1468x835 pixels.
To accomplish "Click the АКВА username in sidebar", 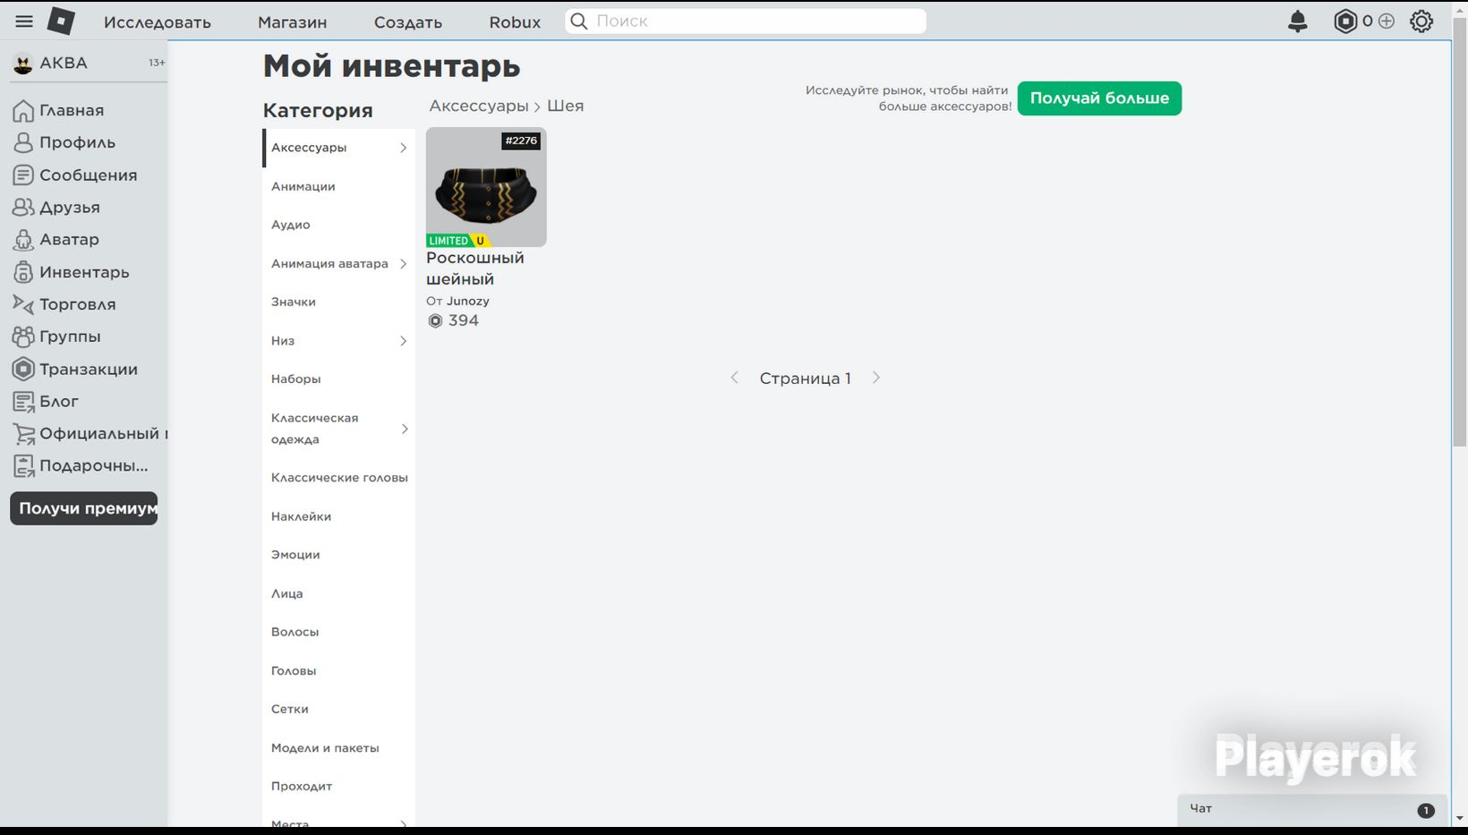I will 64,64.
